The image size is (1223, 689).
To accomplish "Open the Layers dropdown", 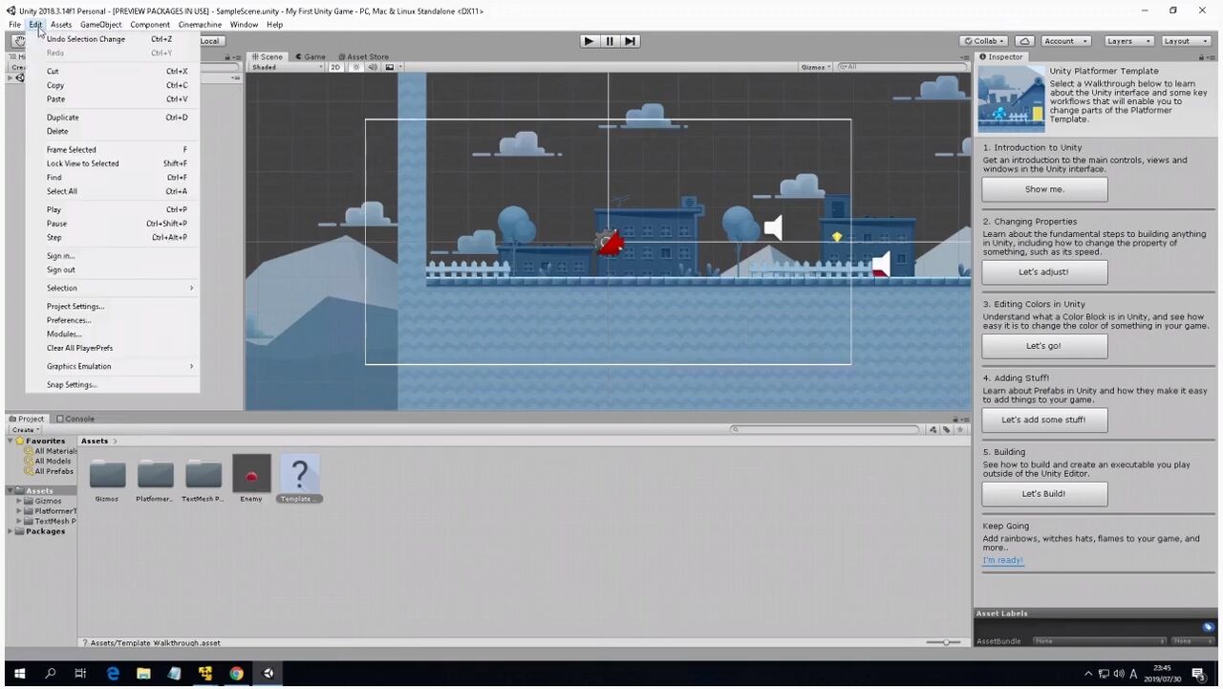I will pos(1127,41).
